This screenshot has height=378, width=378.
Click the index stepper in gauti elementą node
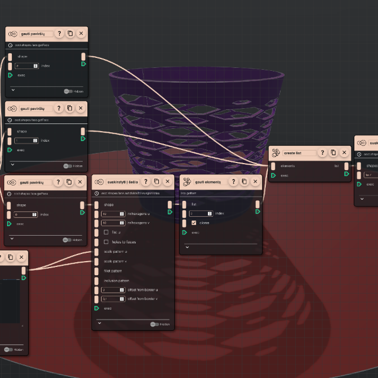click(210, 214)
